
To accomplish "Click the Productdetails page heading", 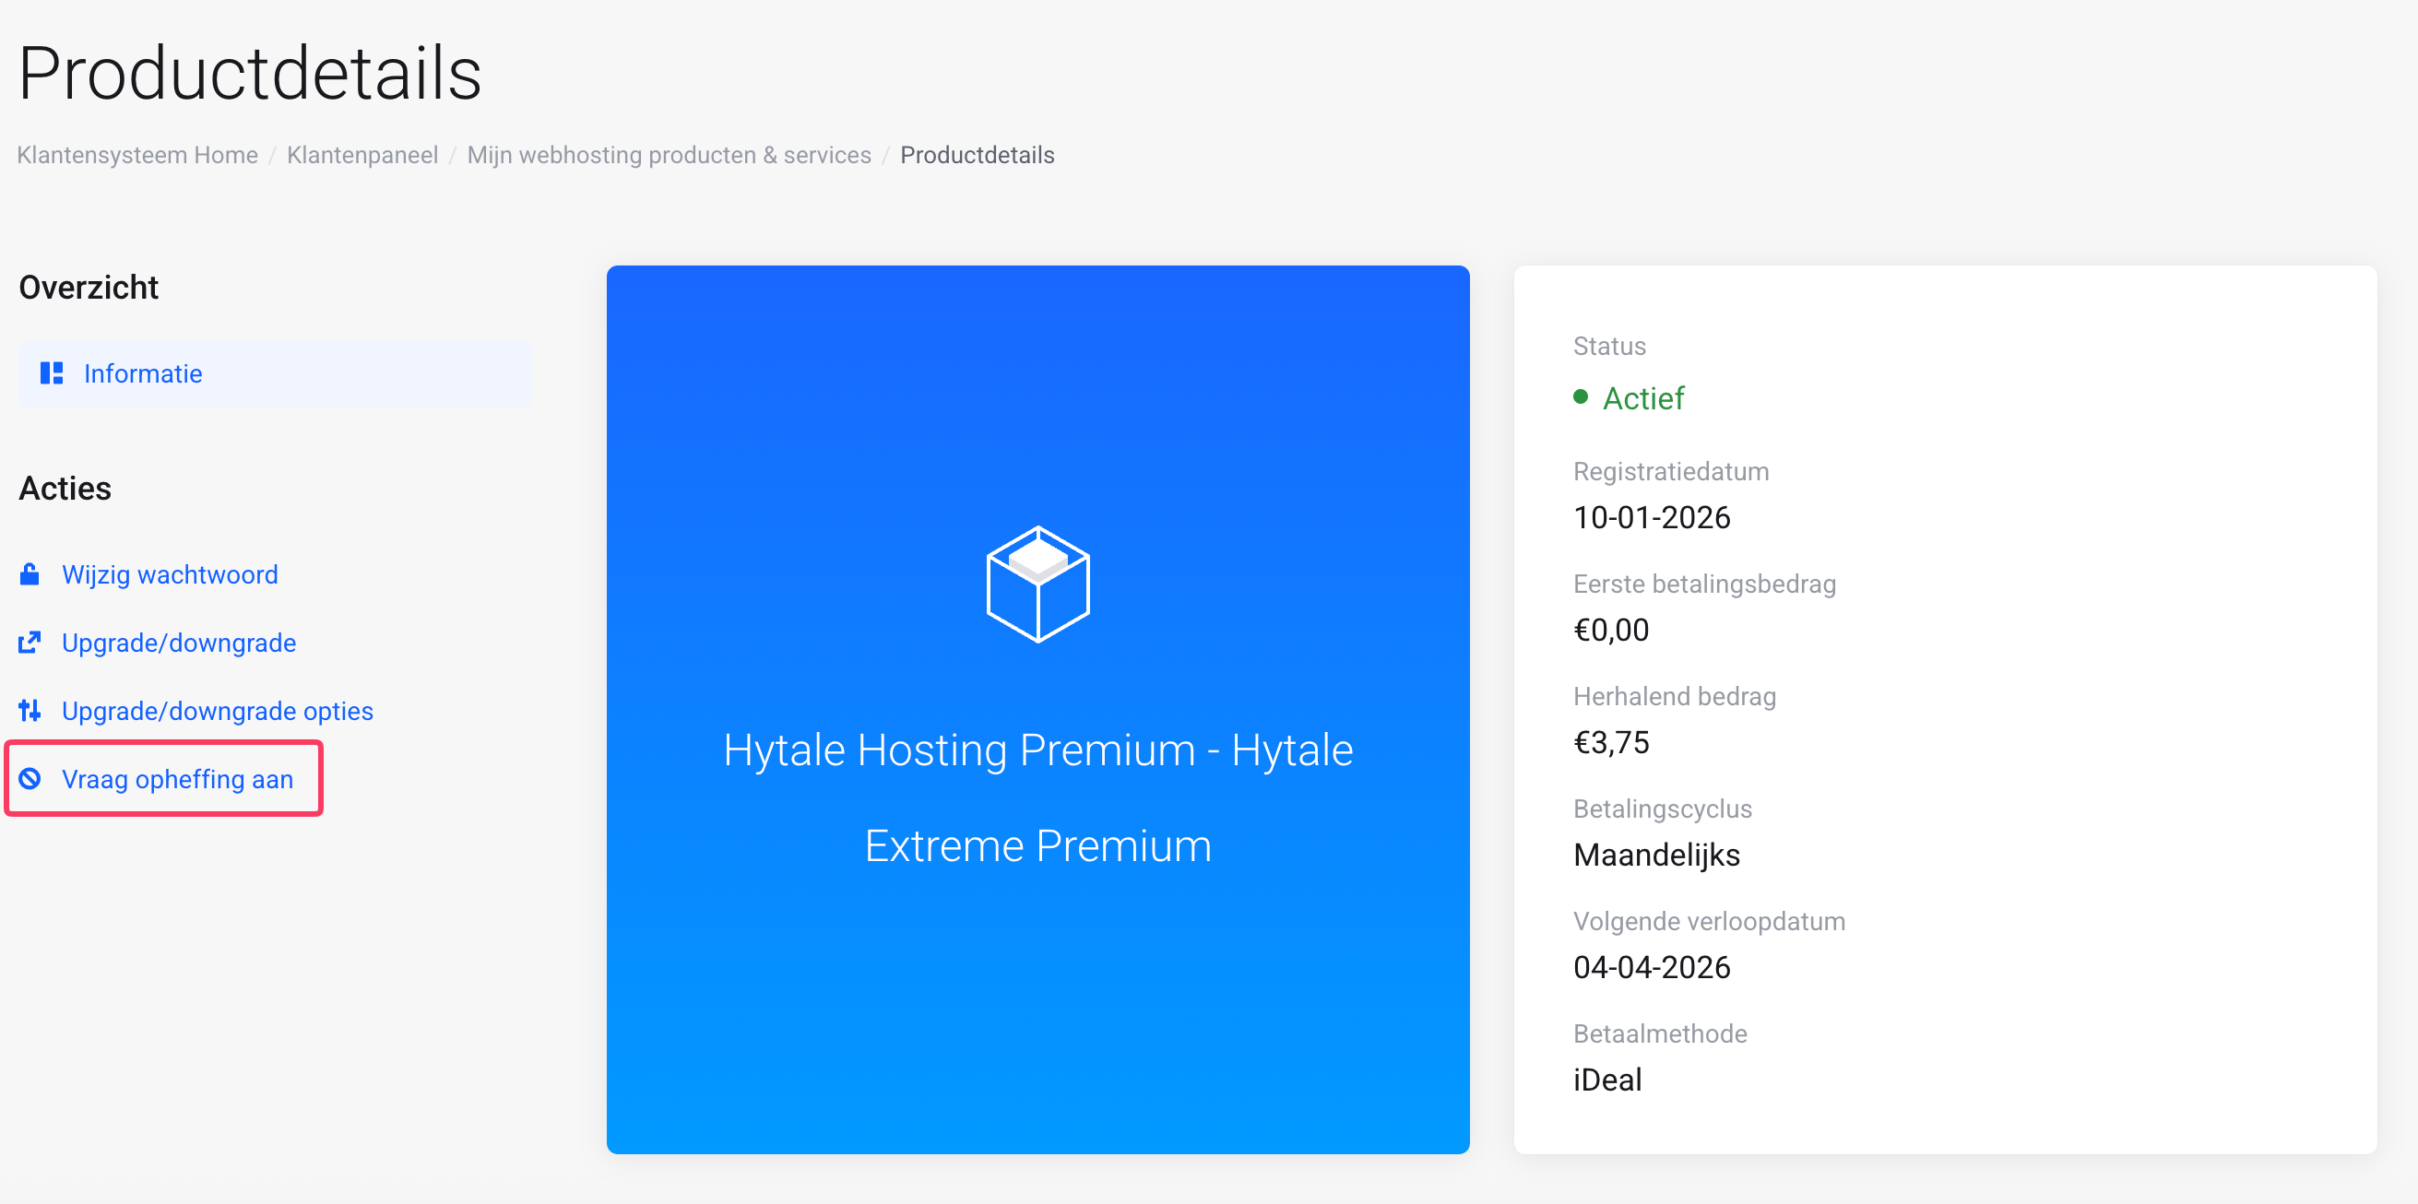I will (x=250, y=73).
